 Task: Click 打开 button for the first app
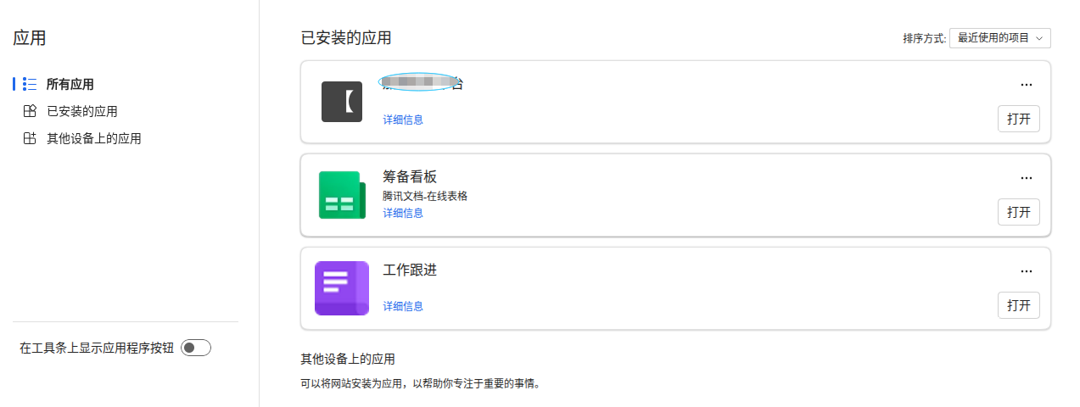(x=1019, y=119)
